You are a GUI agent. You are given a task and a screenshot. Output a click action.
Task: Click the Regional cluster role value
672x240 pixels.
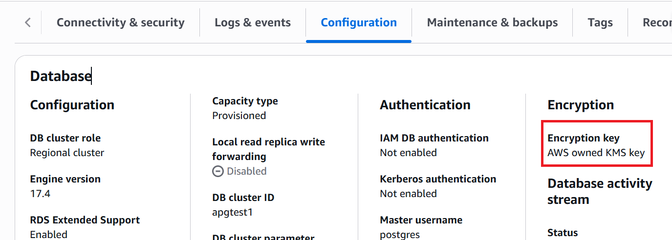tap(67, 153)
